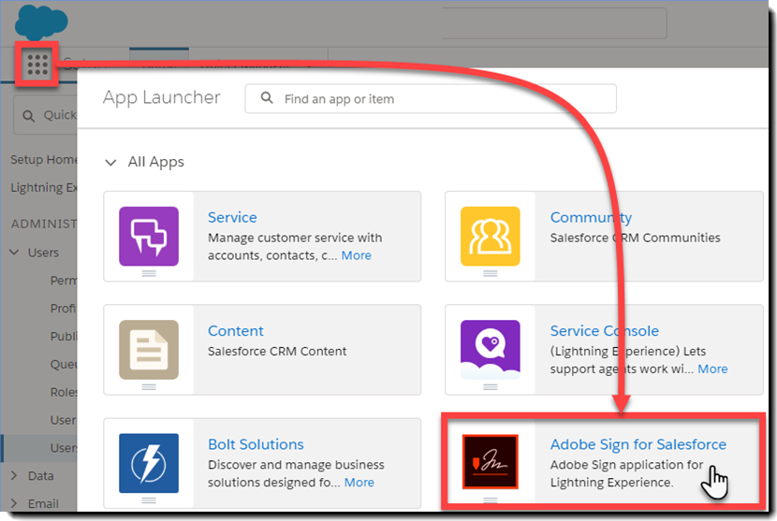The height and width of the screenshot is (521, 777).
Task: Click the Service Console heart-bubble icon
Action: tap(491, 350)
